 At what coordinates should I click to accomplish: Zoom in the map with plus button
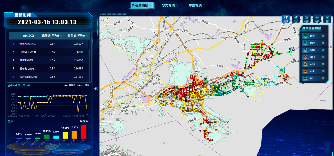pos(327,144)
